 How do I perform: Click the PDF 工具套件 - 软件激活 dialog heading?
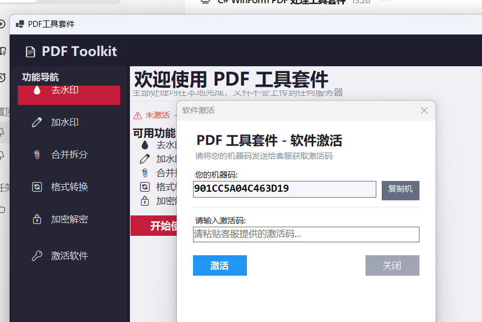click(x=269, y=141)
